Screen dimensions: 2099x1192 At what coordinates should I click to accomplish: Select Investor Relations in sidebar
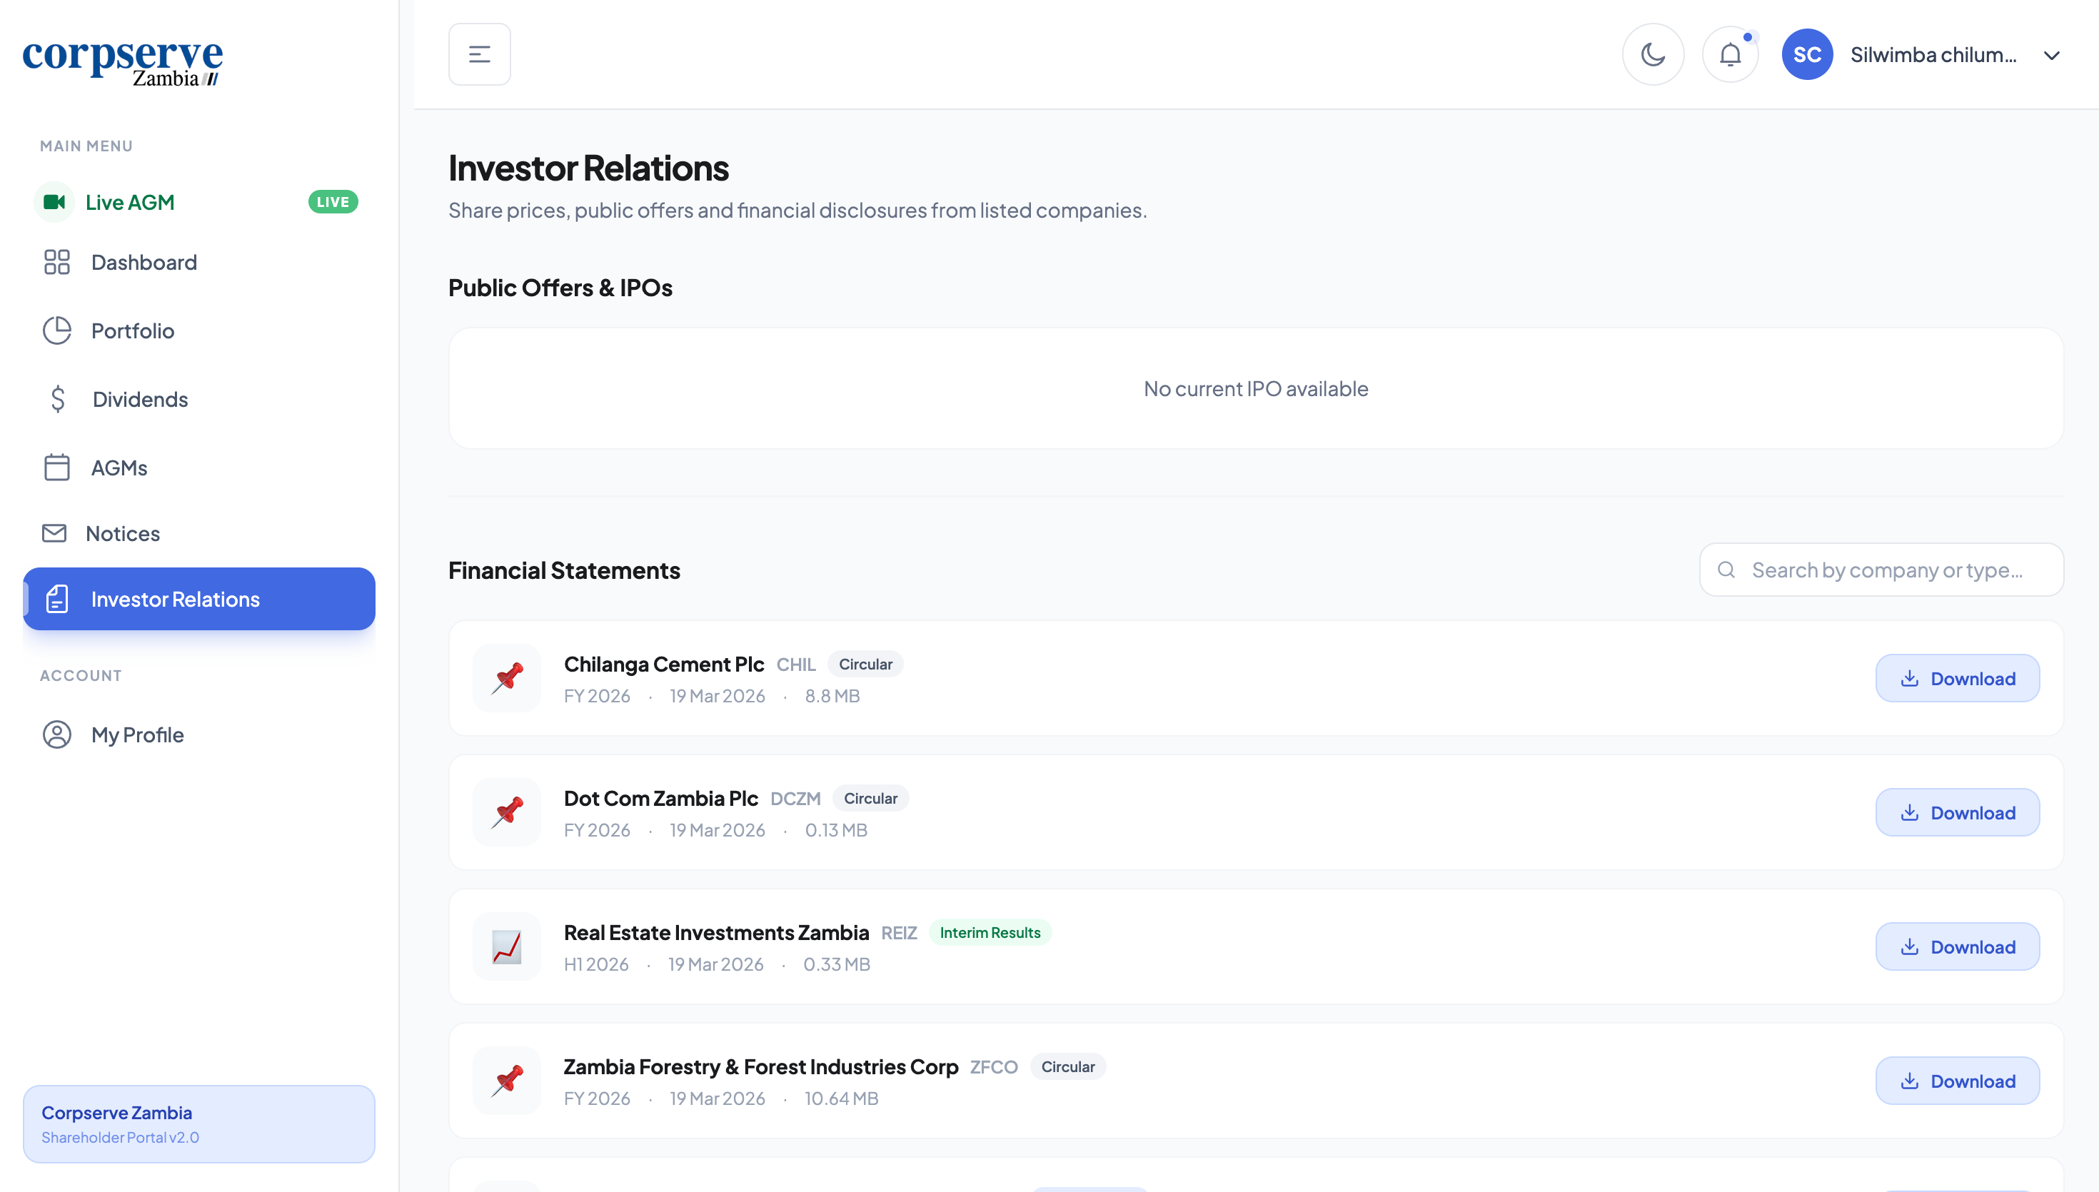pos(198,600)
